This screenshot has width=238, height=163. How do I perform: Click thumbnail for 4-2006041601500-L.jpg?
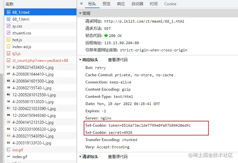[9, 81]
